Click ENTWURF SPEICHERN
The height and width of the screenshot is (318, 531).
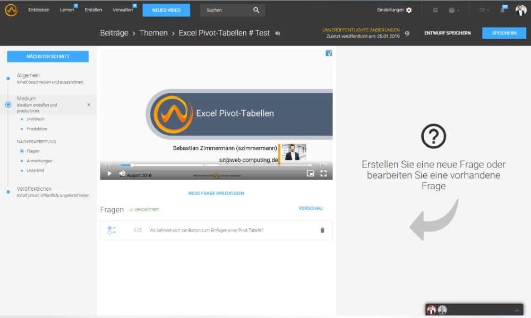(x=447, y=33)
